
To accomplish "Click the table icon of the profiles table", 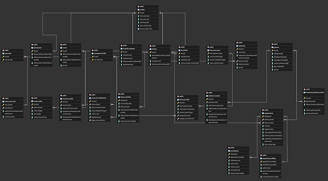I will (x=138, y=10).
